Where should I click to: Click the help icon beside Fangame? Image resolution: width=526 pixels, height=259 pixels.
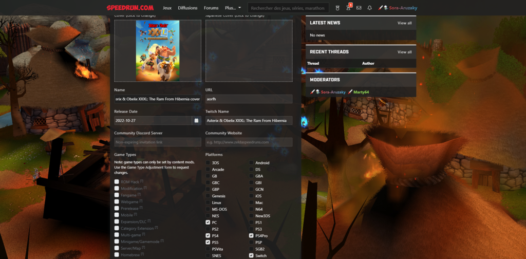139,194
